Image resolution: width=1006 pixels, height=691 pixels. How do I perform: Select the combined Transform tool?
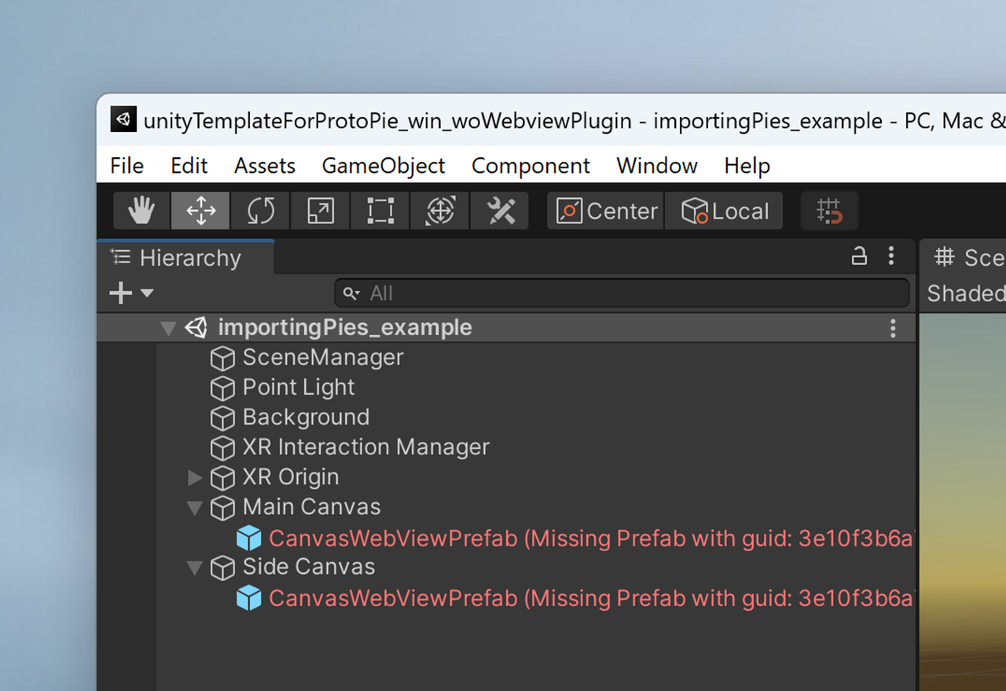click(439, 211)
